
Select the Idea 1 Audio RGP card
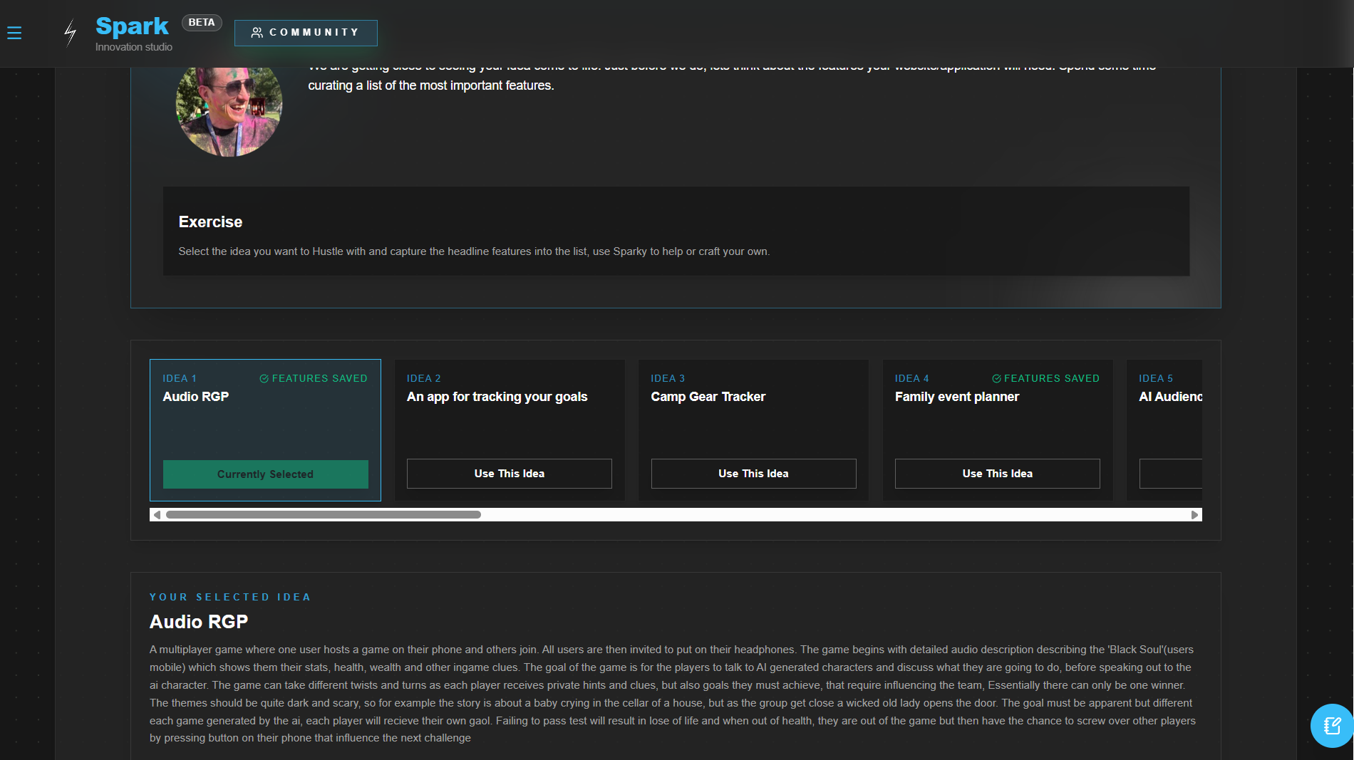[x=265, y=430]
